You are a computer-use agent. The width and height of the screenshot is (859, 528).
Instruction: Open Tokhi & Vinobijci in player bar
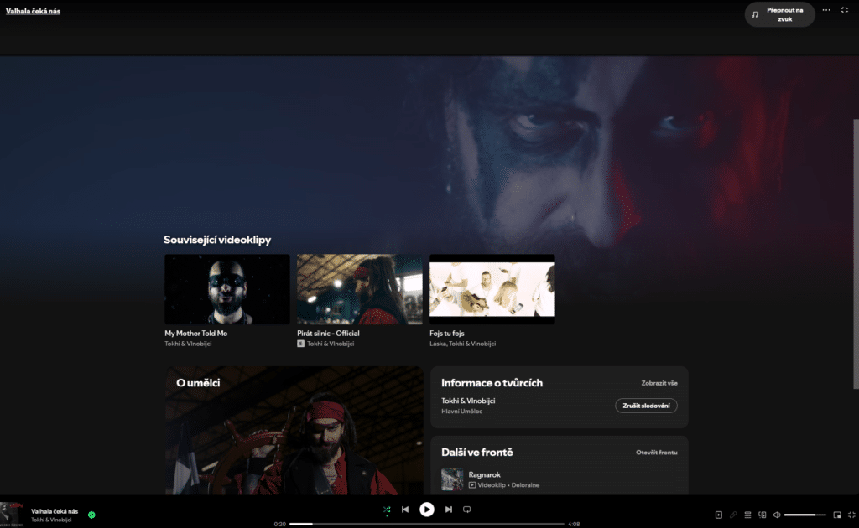point(51,520)
